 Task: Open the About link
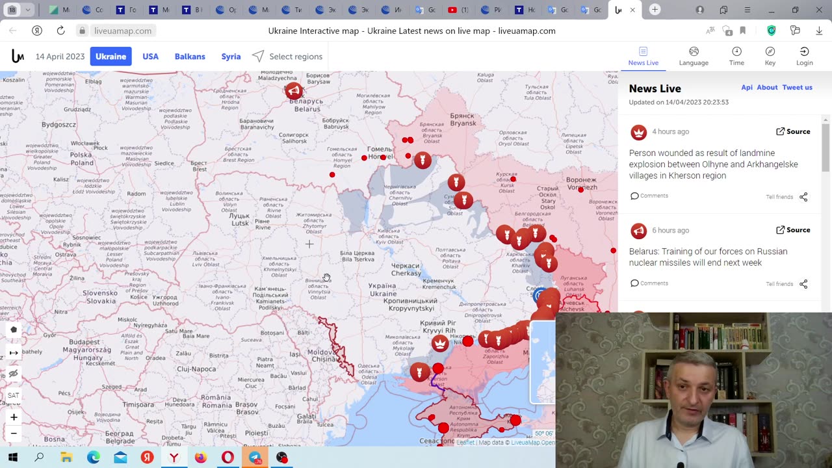[x=767, y=87]
